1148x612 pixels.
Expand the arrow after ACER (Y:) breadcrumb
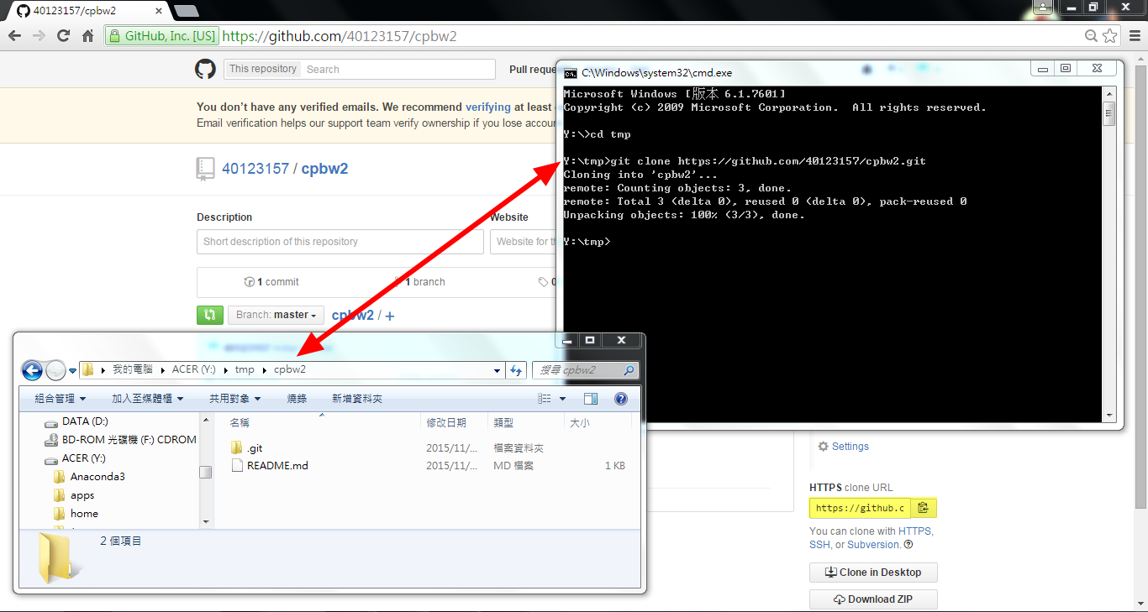(x=225, y=370)
